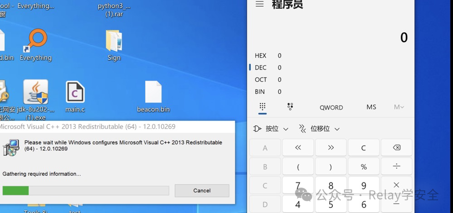Click the Gathering required information status text
Screen dimensions: 453x213
[42, 174]
